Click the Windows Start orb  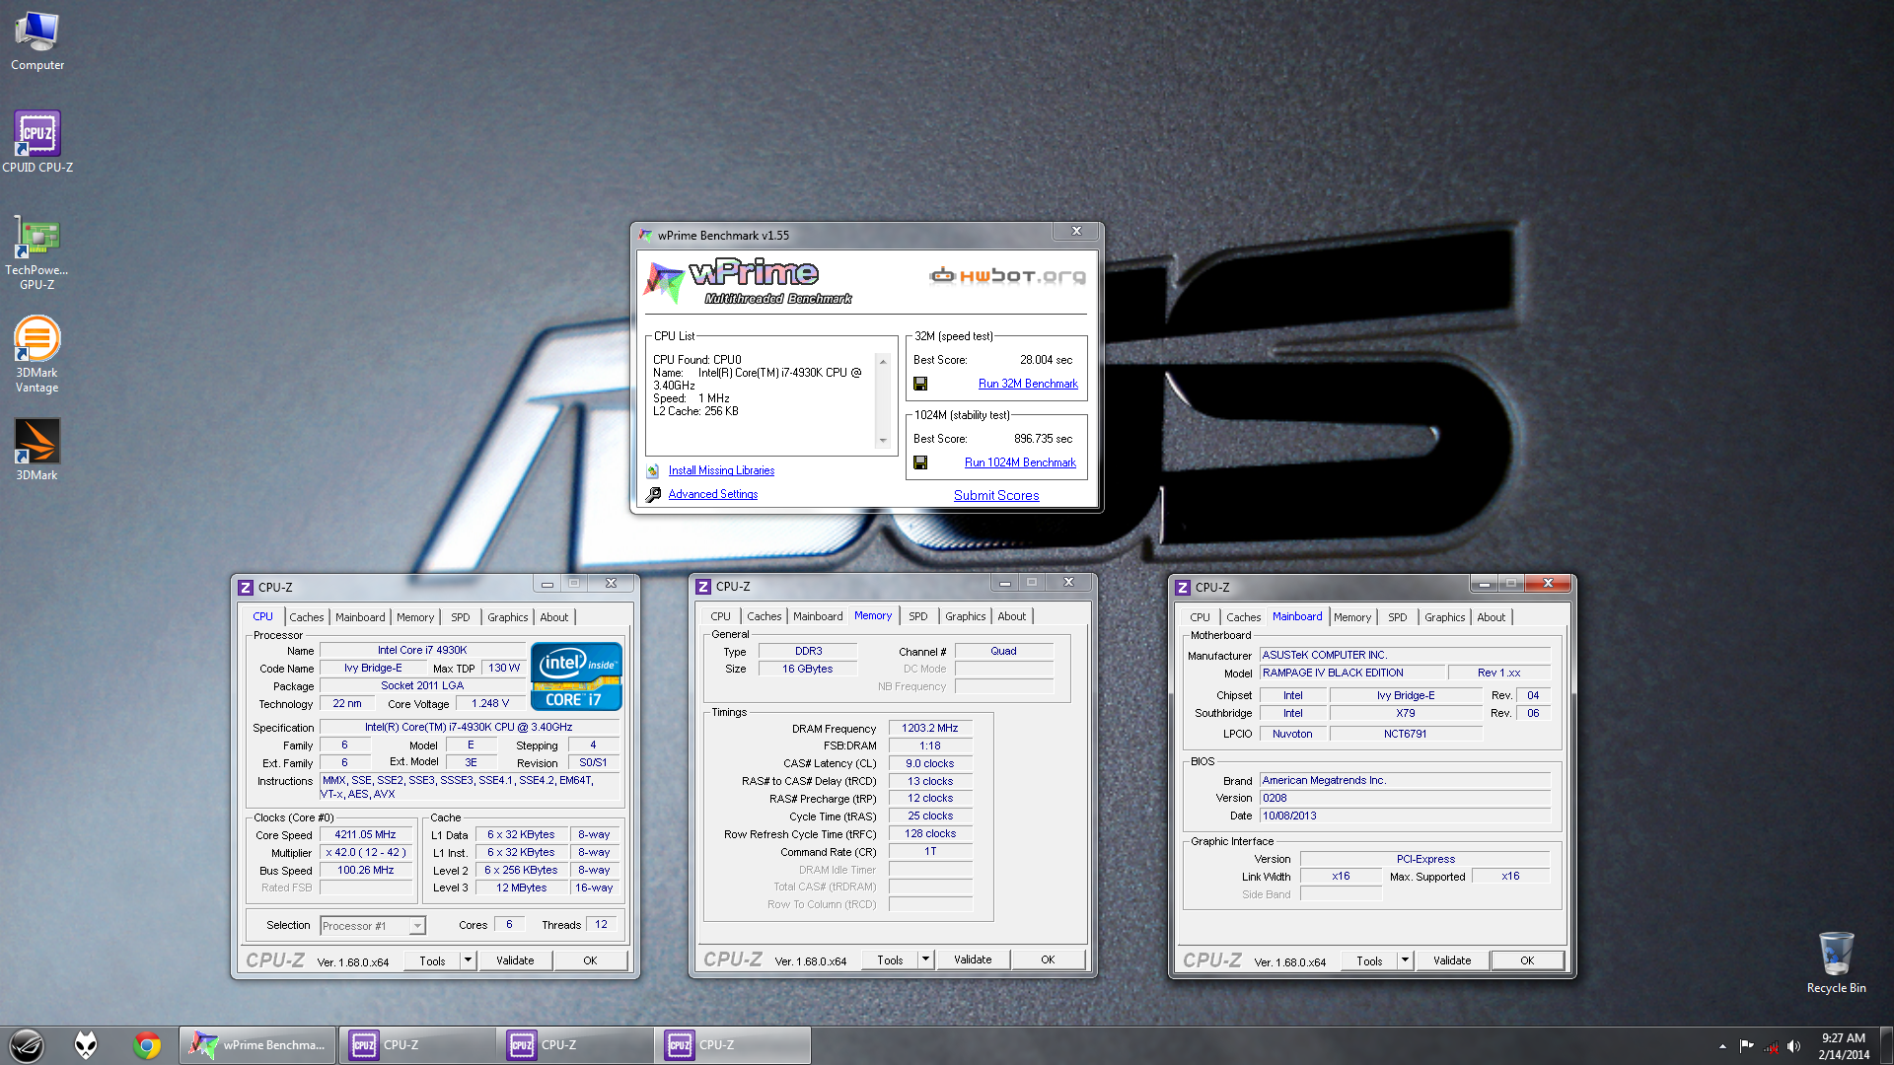27,1045
